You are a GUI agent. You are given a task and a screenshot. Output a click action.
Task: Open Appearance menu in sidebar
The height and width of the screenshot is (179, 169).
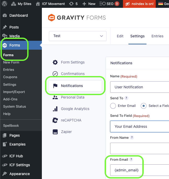point(21,174)
